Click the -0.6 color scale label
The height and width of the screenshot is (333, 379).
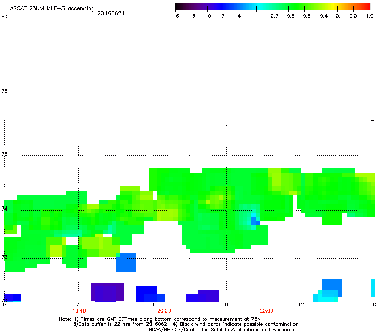289,16
